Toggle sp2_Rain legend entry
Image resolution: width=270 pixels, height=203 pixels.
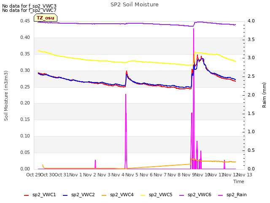coord(232,195)
